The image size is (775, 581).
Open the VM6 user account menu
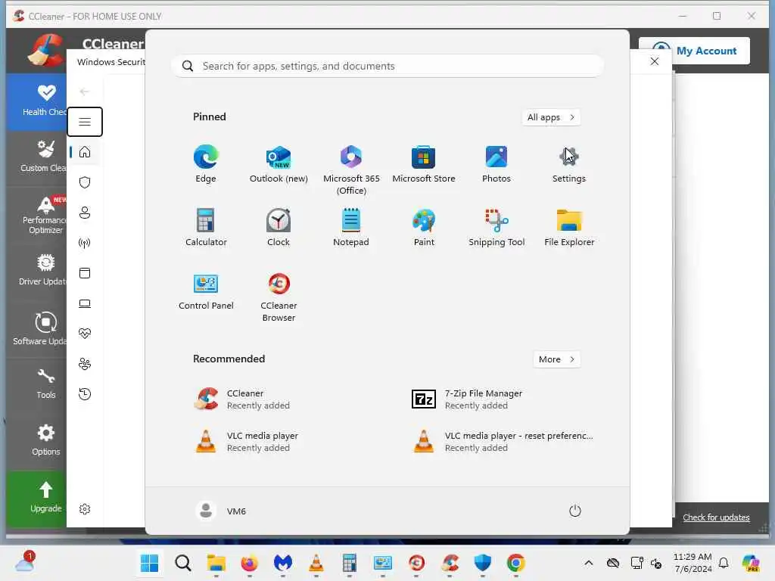(x=221, y=511)
